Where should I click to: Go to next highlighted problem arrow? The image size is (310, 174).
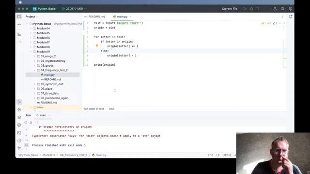coord(284,23)
